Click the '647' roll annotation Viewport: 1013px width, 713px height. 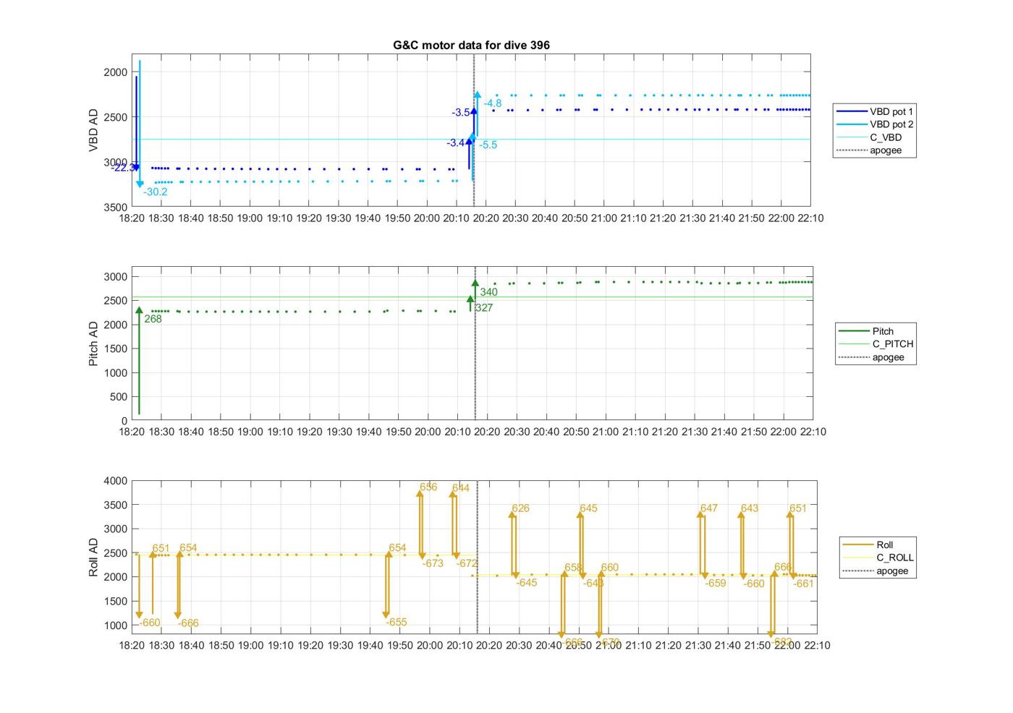(709, 508)
